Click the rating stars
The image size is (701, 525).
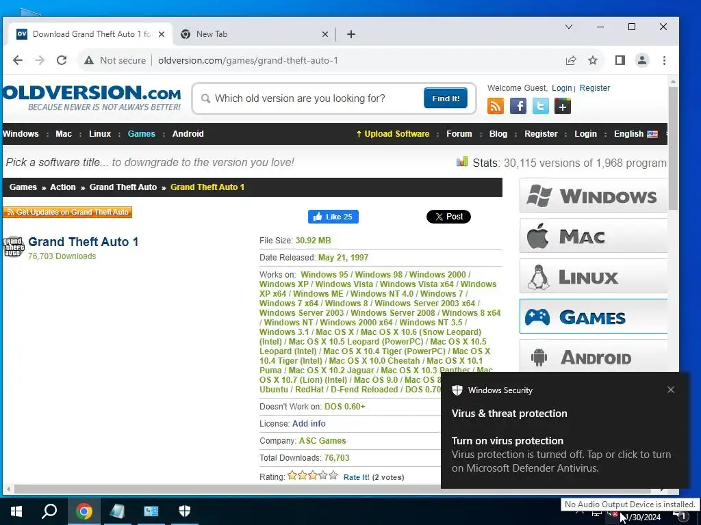[x=313, y=476]
